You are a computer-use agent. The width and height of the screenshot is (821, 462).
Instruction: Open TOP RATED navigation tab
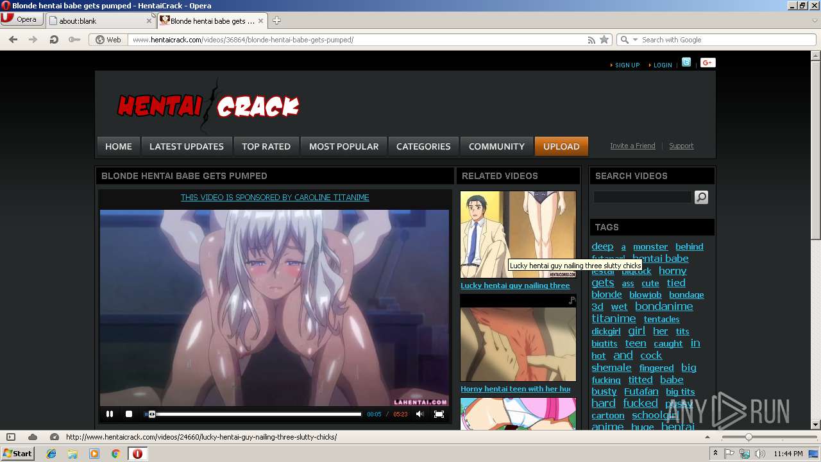point(266,146)
